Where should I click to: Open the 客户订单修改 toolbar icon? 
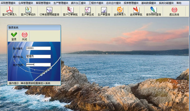click(28, 12)
